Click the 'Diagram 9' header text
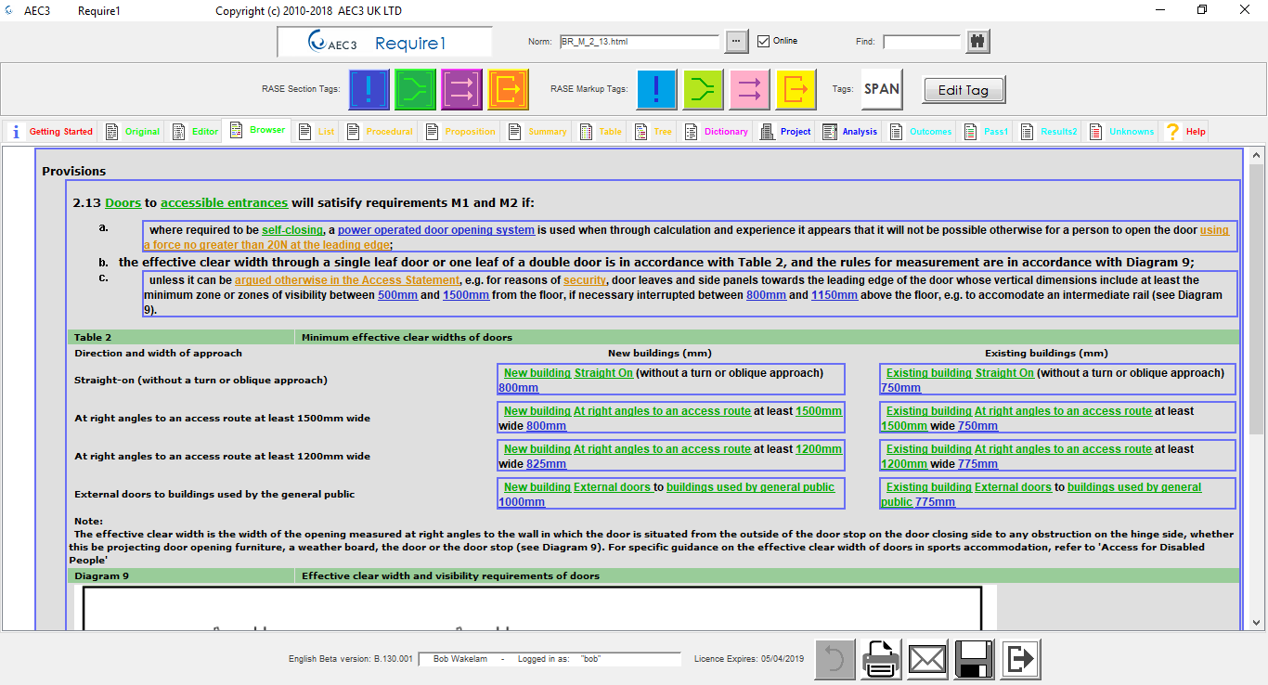The height and width of the screenshot is (685, 1268). 101,575
